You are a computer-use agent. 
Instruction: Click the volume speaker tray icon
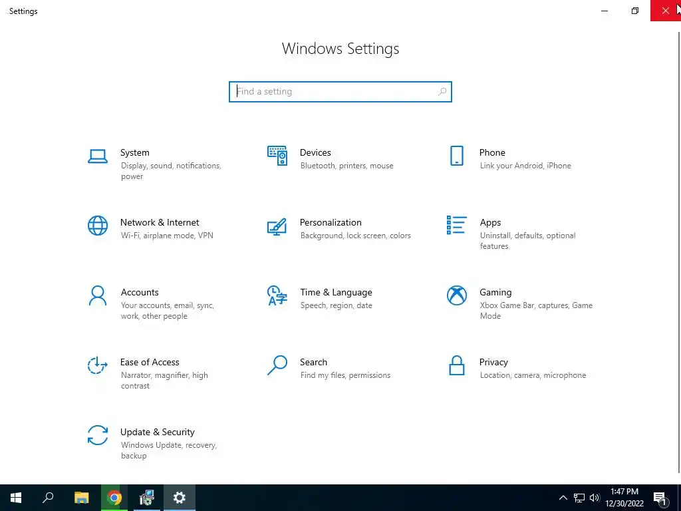coord(595,498)
